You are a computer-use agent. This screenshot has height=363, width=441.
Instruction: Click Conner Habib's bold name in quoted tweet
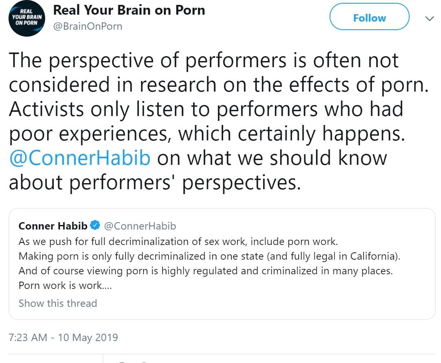point(53,226)
